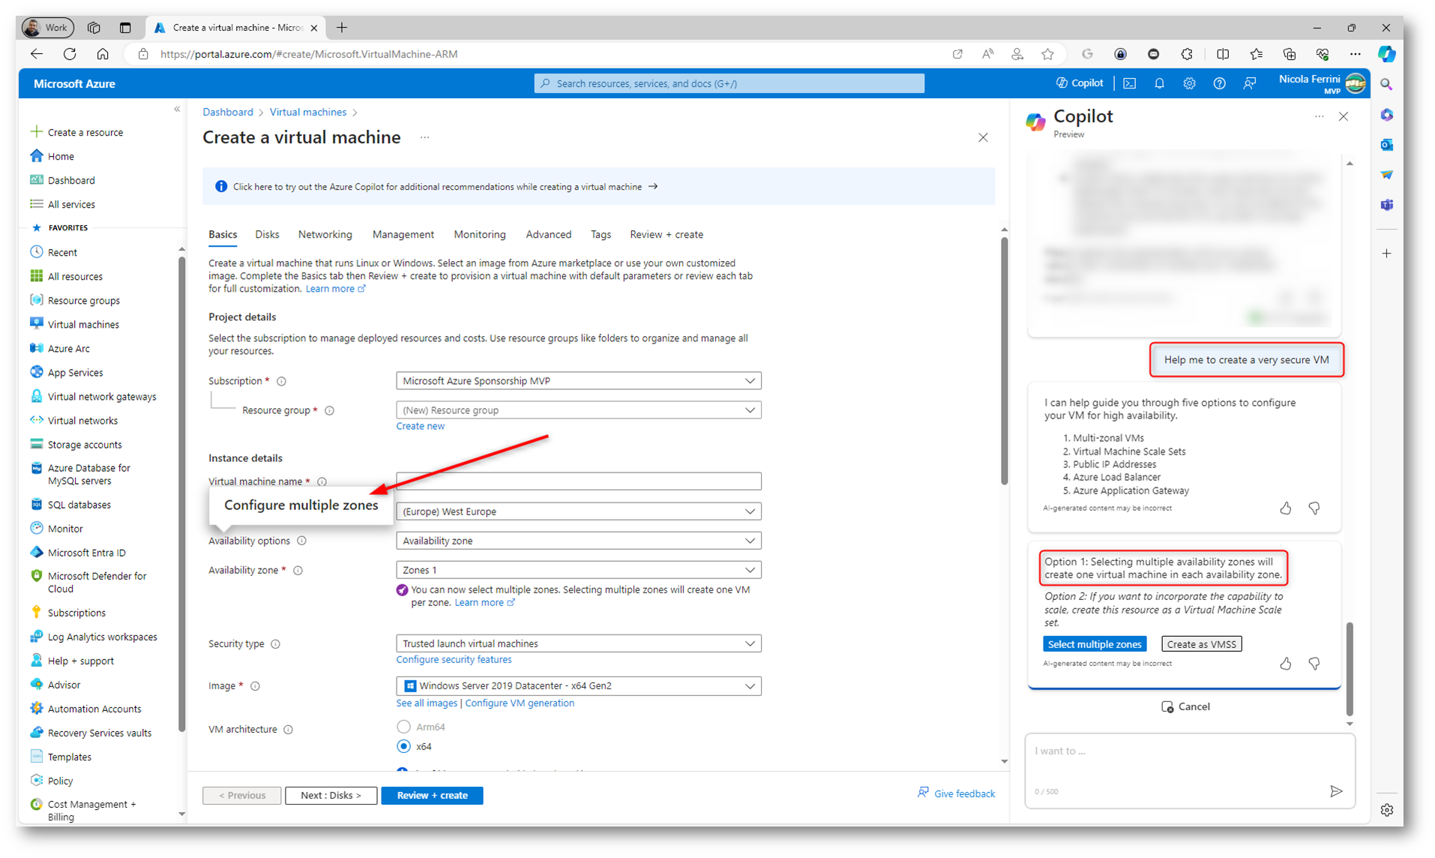Select the x64 VM architecture
The height and width of the screenshot is (858, 1435).
coord(403,746)
